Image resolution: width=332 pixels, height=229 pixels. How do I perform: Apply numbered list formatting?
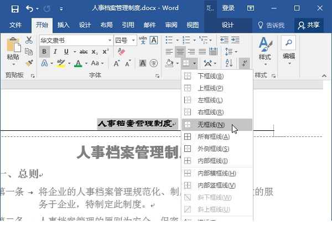tap(186, 40)
